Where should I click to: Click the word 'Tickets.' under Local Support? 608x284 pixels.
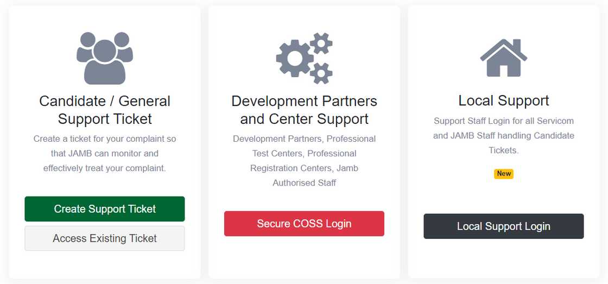click(x=504, y=150)
